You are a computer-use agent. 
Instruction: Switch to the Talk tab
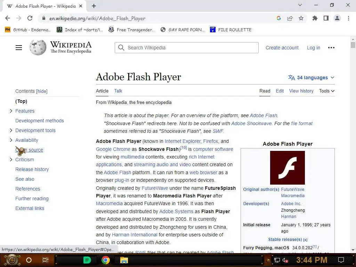pyautogui.click(x=118, y=91)
